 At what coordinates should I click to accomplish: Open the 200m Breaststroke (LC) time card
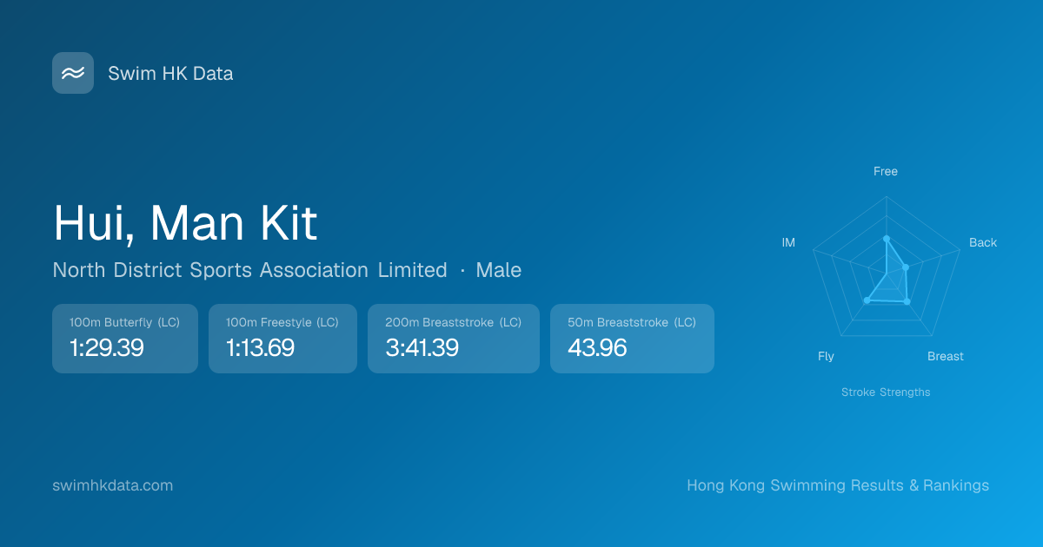pyautogui.click(x=454, y=339)
